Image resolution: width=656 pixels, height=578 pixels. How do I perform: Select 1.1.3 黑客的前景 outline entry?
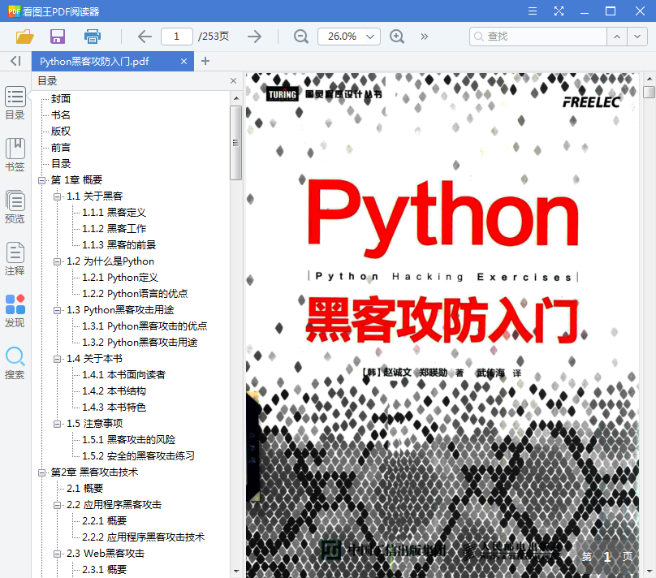[x=119, y=245]
